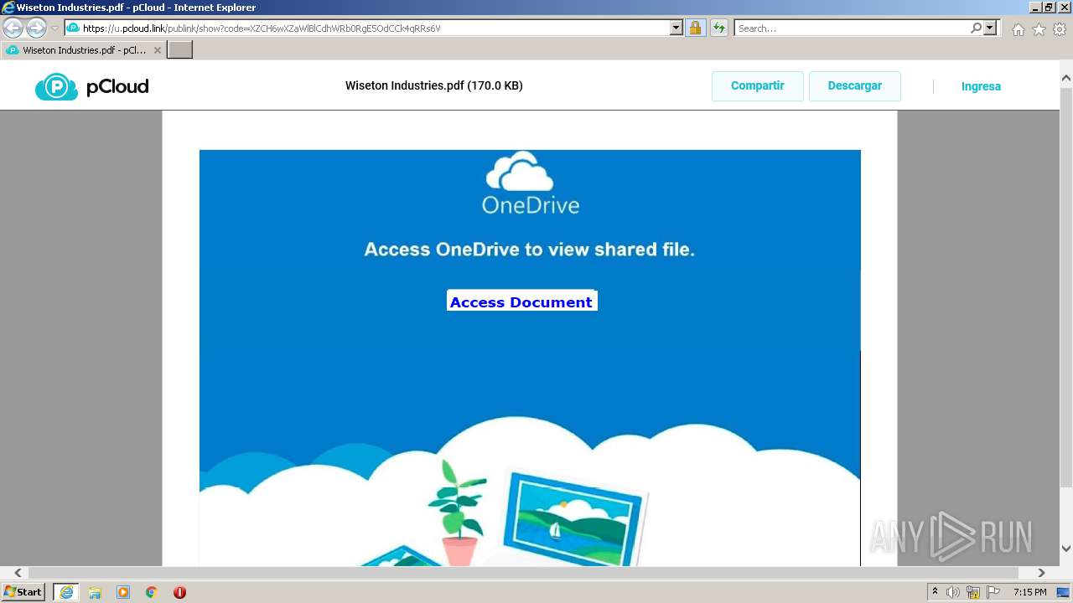
Task: Click horizontal scrollbar left arrow
Action: point(18,573)
